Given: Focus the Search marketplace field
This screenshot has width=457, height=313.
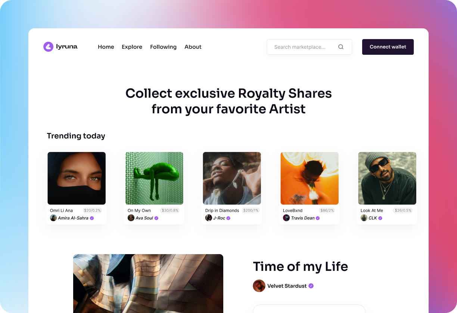Looking at the screenshot, I should click(300, 47).
